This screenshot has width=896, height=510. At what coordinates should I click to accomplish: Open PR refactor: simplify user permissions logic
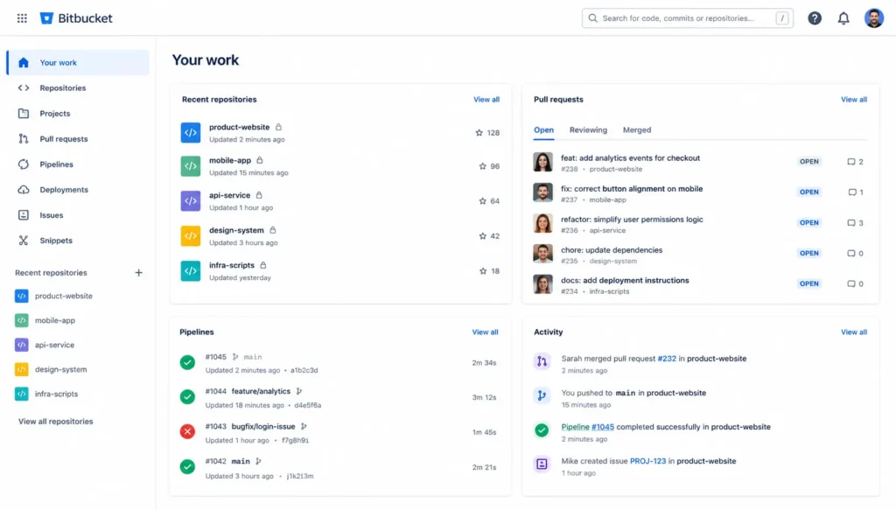632,220
